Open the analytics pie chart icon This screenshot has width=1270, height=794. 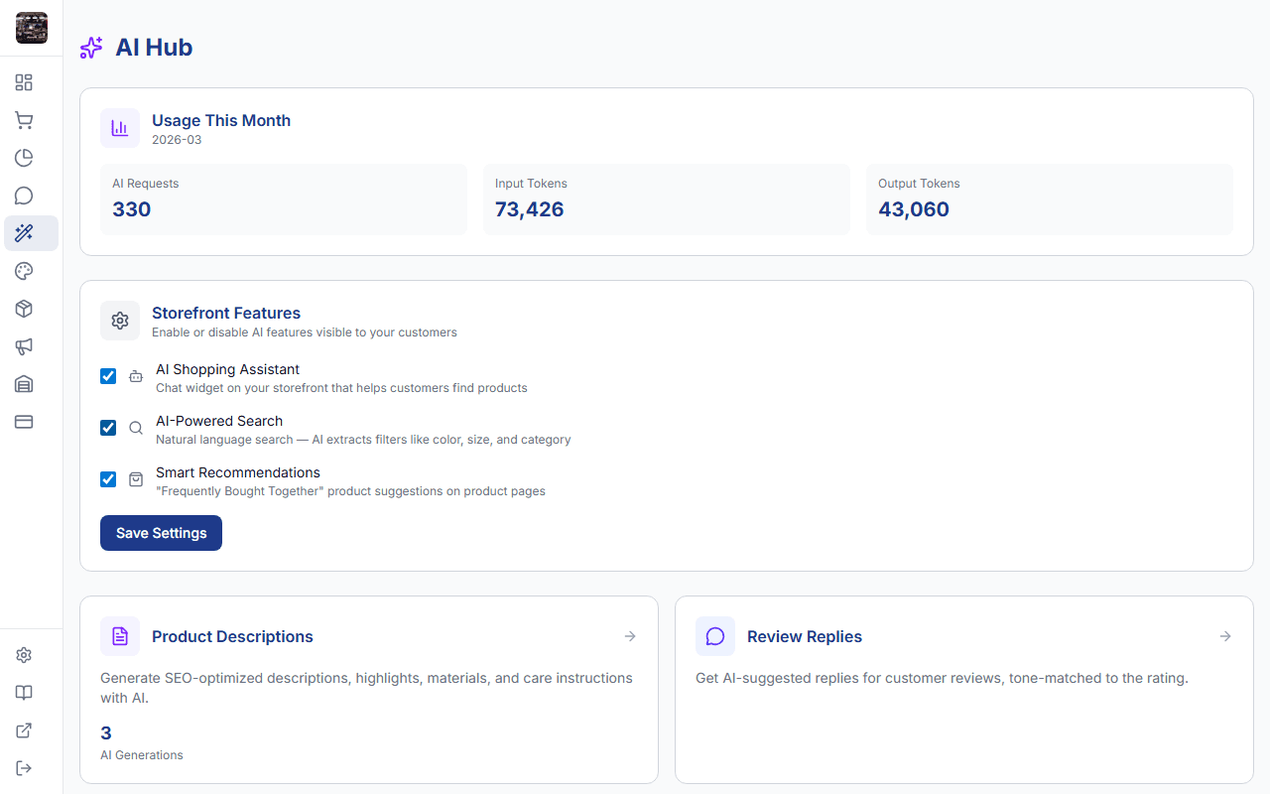click(x=24, y=158)
